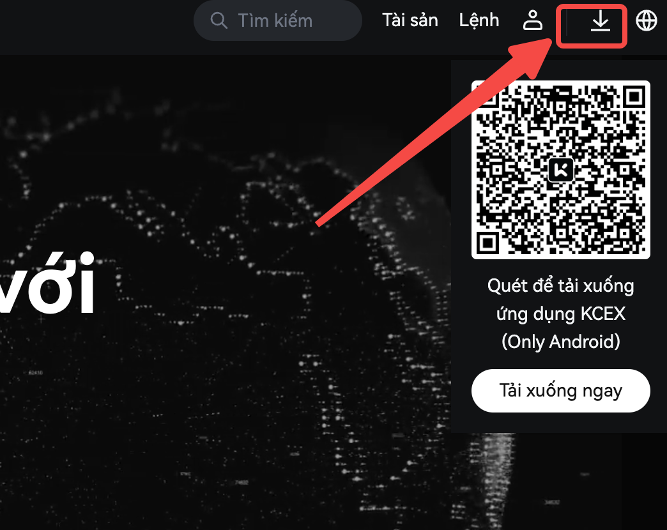The width and height of the screenshot is (667, 530).
Task: Open the Tài sản menu
Action: (410, 20)
